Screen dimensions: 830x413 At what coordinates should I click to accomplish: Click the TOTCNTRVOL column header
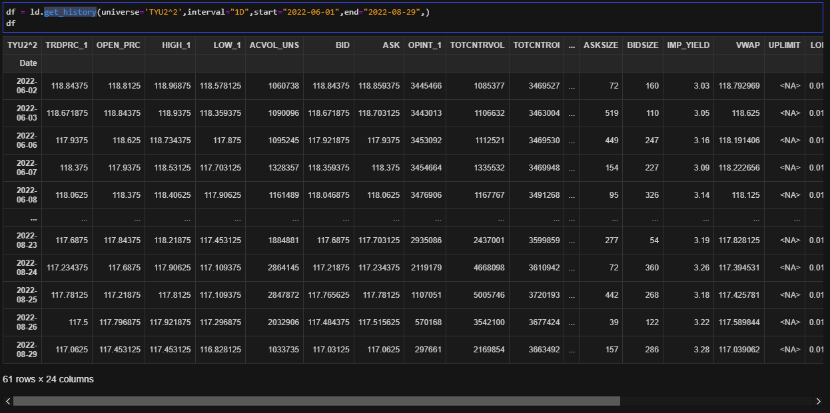click(478, 45)
